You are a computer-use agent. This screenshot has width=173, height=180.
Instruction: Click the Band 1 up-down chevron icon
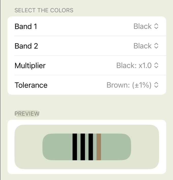(x=156, y=26)
